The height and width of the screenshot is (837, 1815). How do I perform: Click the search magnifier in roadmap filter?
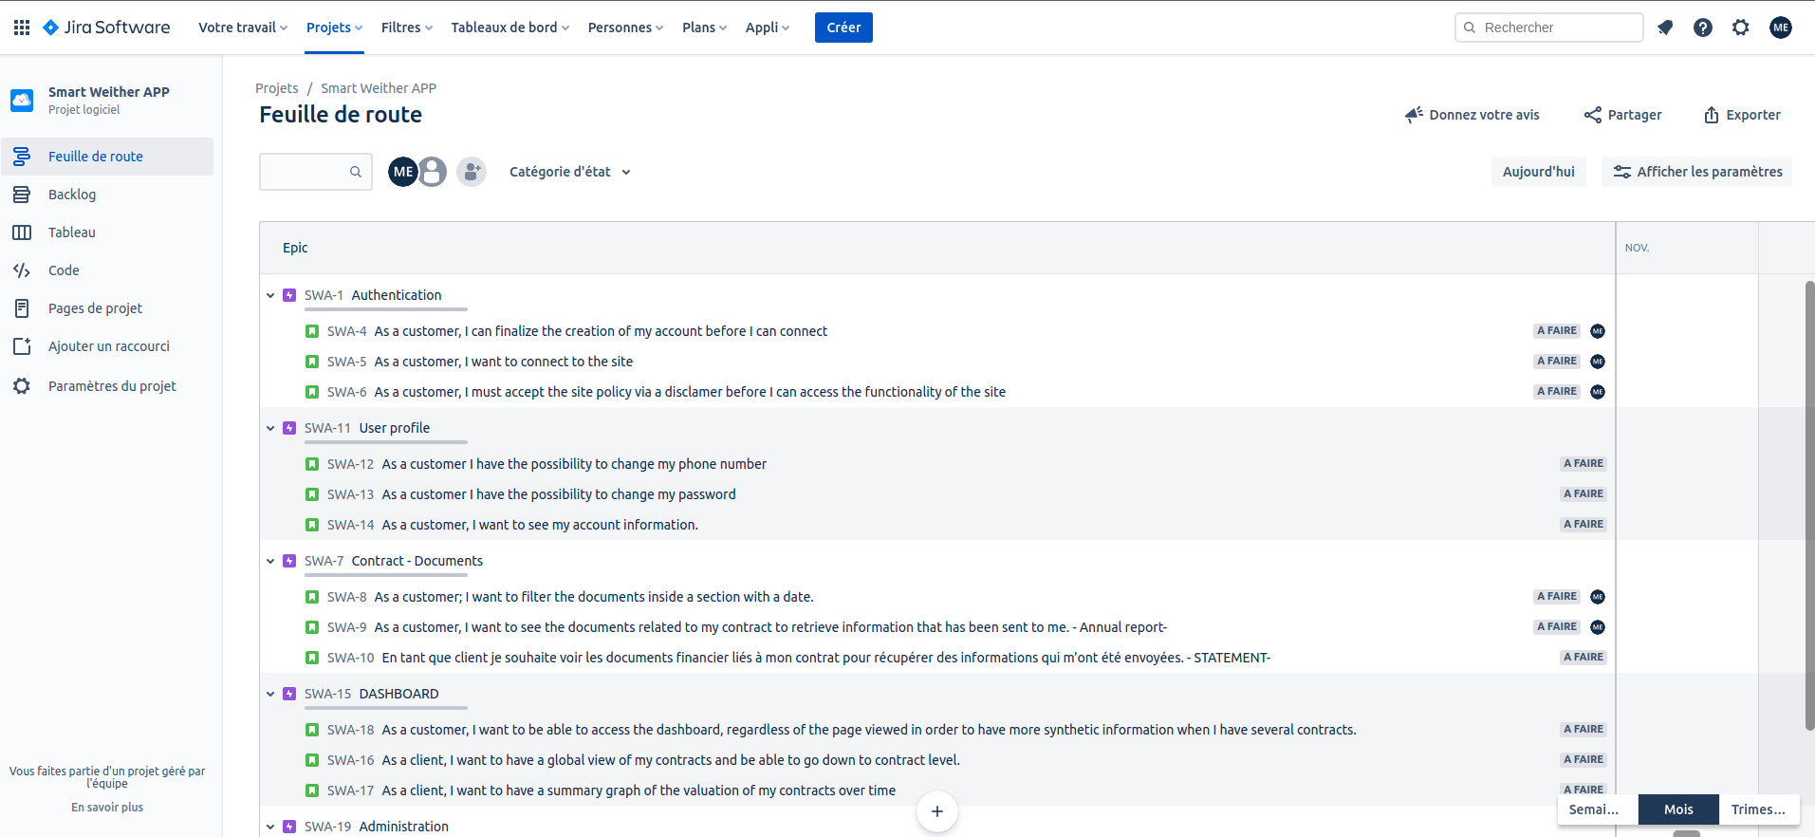pos(356,172)
